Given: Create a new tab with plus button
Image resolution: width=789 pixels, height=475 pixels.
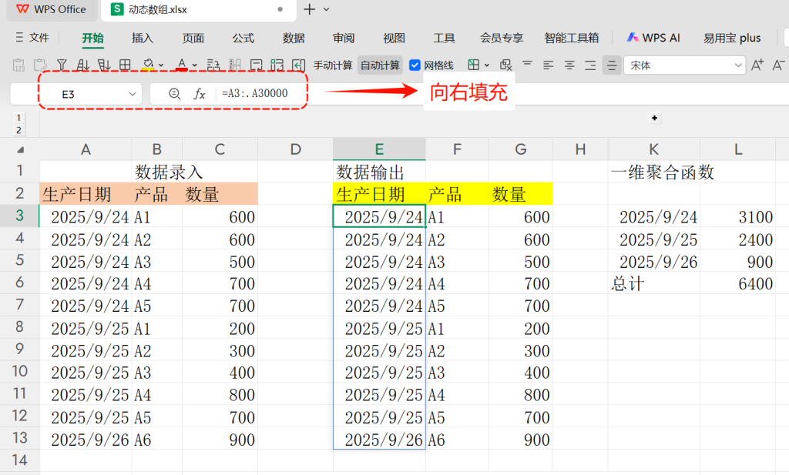Looking at the screenshot, I should pos(310,9).
